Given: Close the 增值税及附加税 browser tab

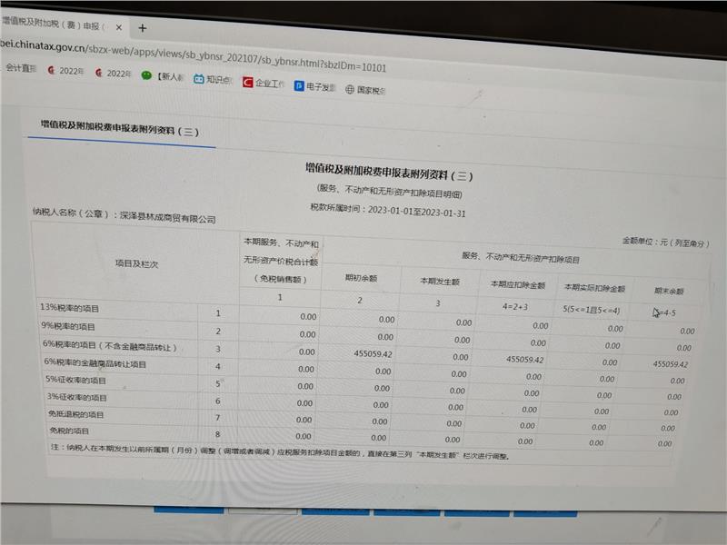Looking at the screenshot, I should 120,25.
